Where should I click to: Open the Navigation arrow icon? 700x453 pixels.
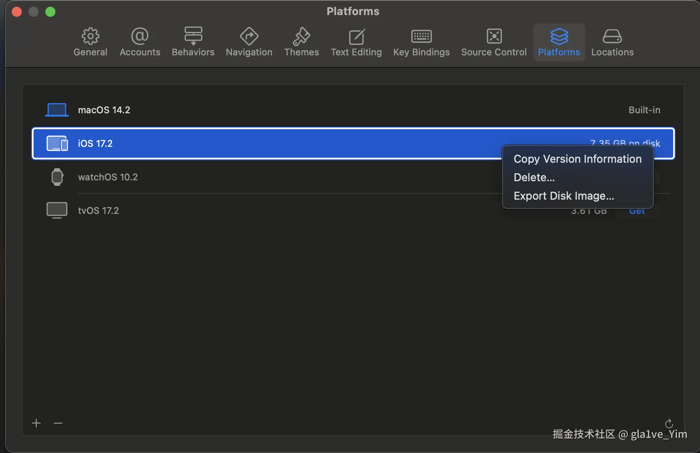[249, 36]
